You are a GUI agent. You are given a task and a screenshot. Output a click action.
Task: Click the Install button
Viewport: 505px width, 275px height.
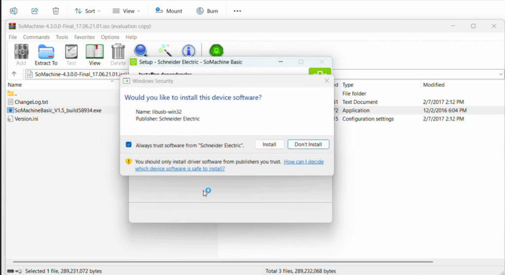[x=269, y=144]
